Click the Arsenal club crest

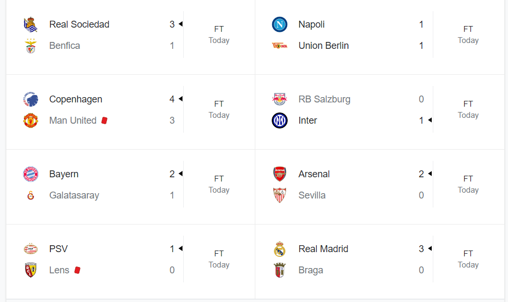coord(280,174)
